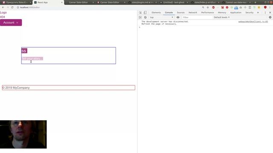Expand more DevTools tabs with the chevron

pos(258,13)
